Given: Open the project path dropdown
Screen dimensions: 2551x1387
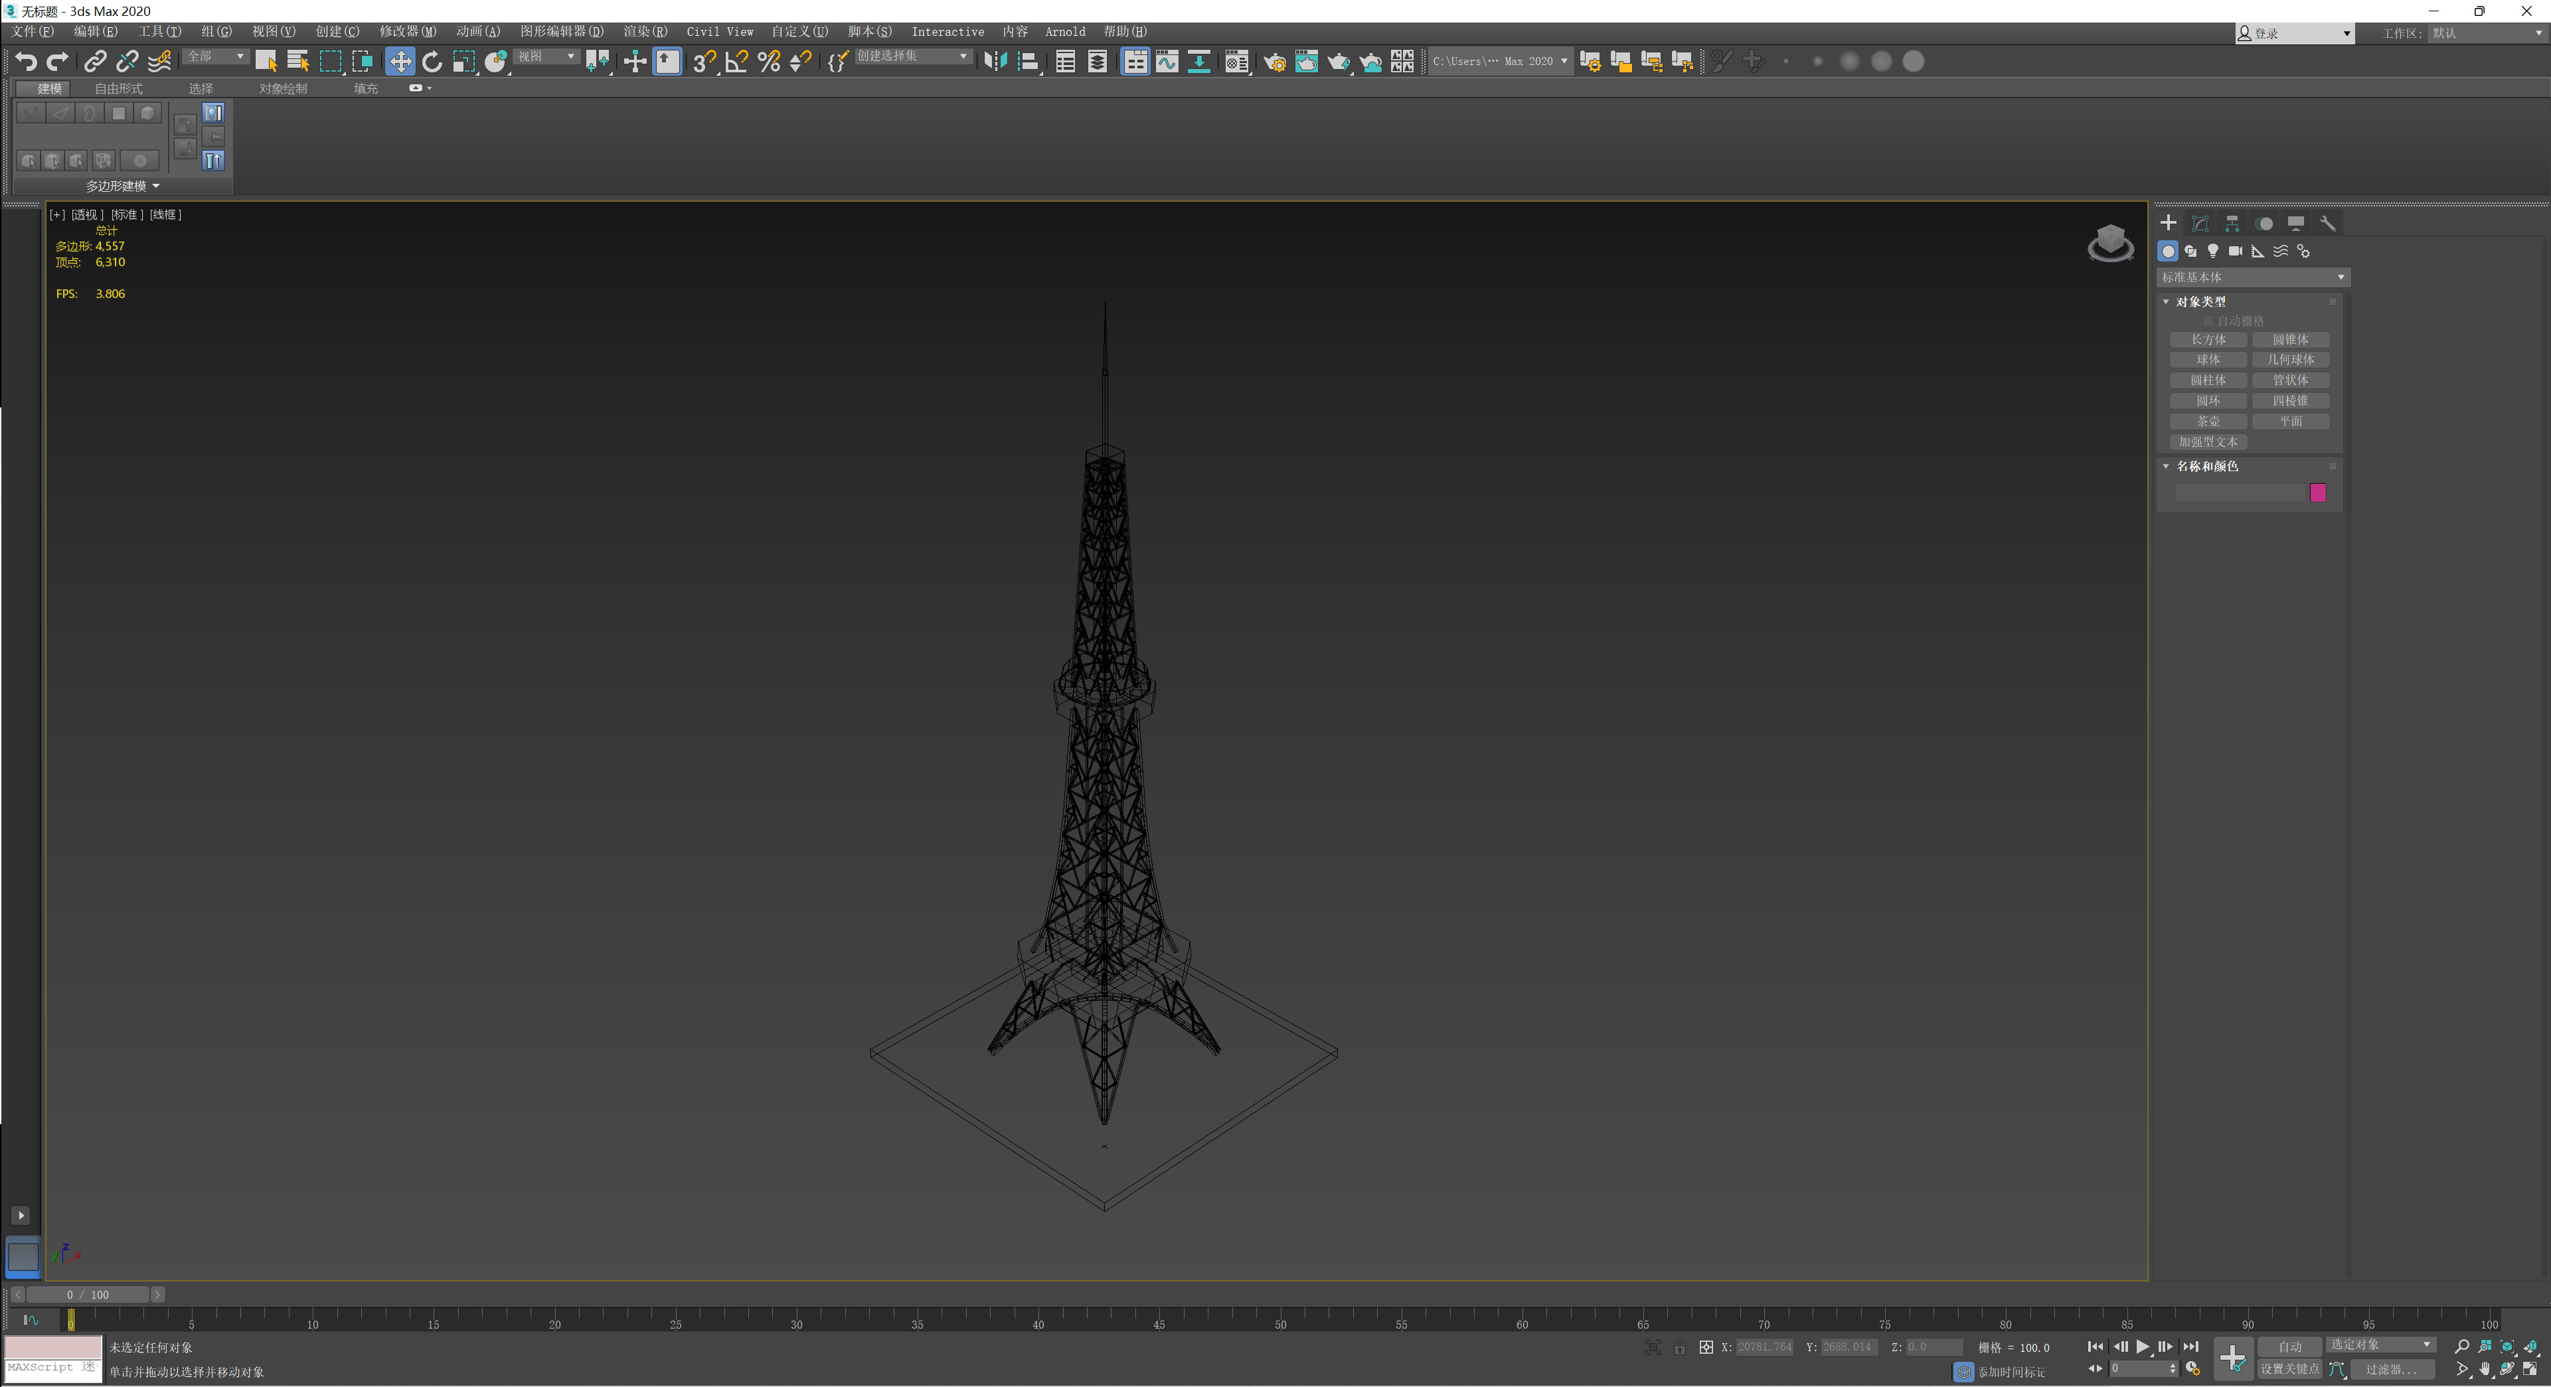Looking at the screenshot, I should pos(1501,61).
